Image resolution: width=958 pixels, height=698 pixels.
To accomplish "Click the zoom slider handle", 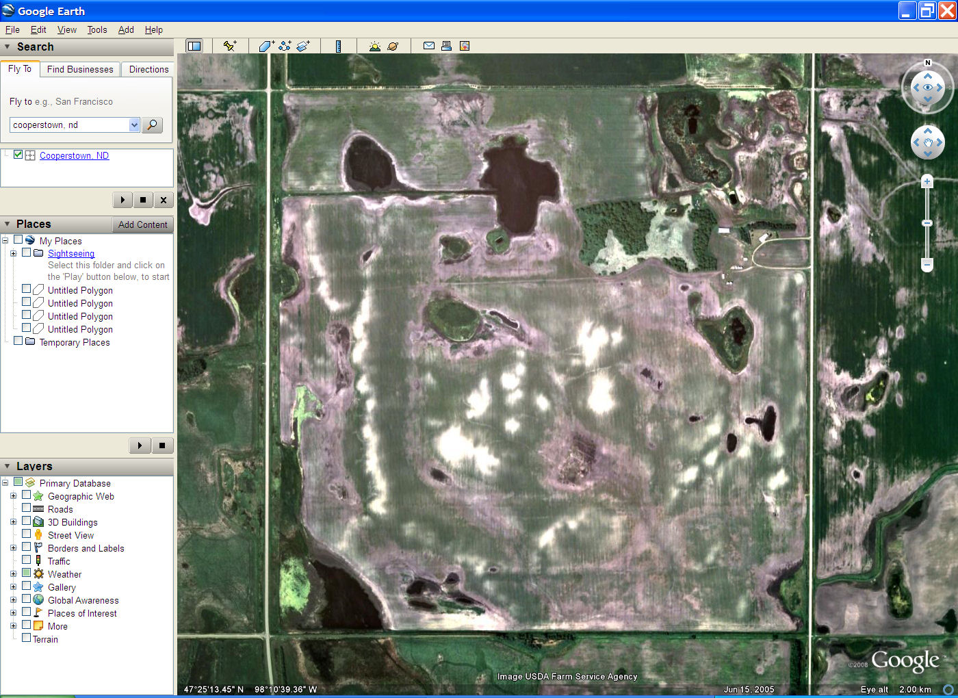I will 927,223.
